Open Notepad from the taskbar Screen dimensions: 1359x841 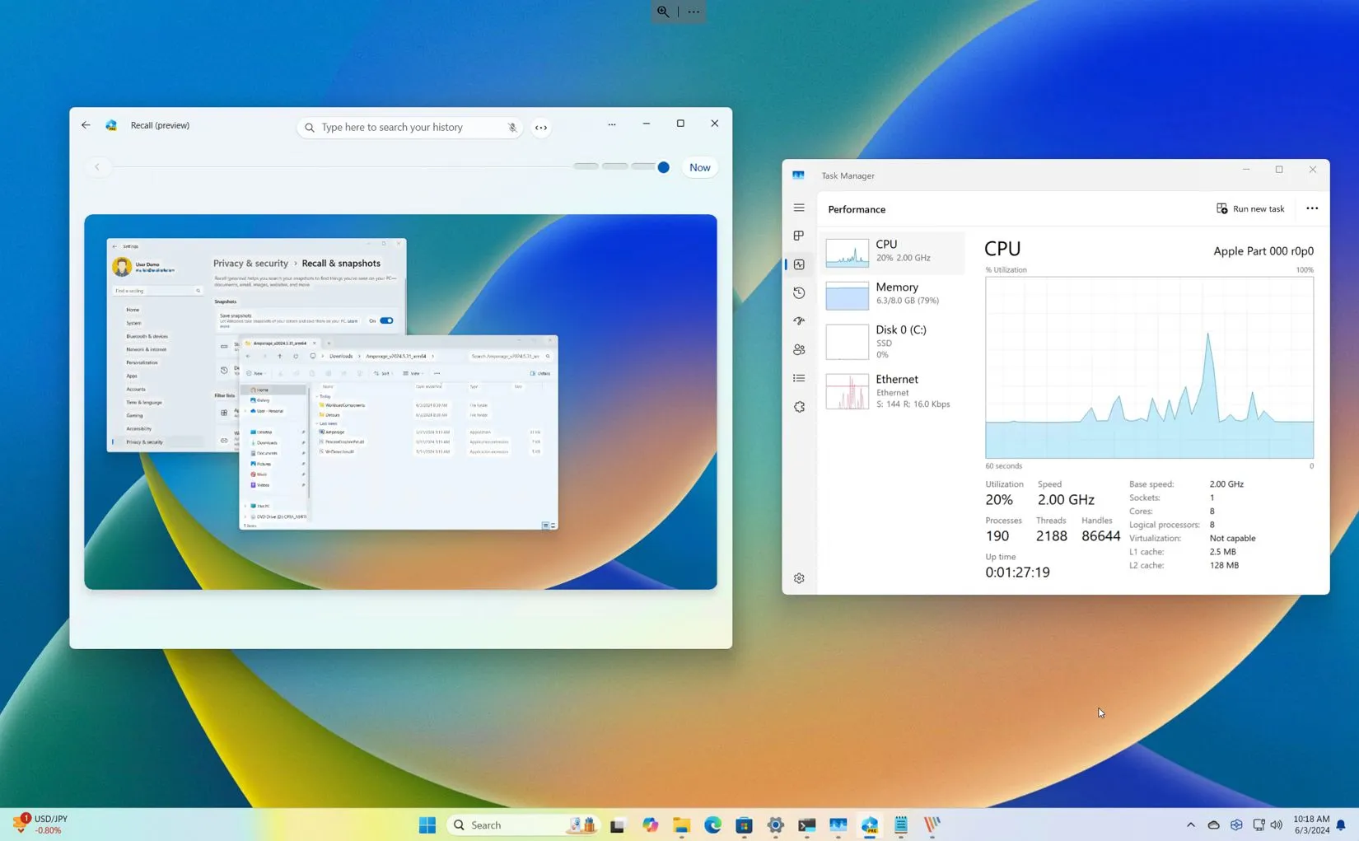pyautogui.click(x=901, y=825)
